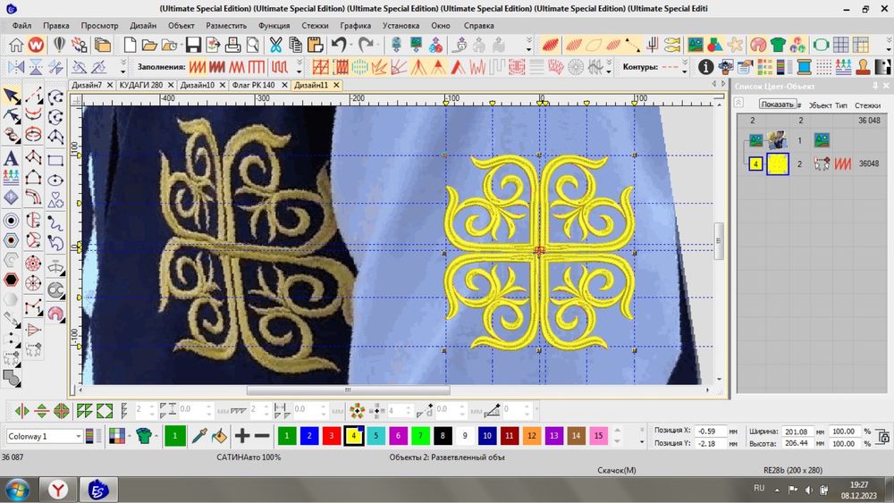
Task: Choose the arrow Select Object tool
Action: point(11,95)
